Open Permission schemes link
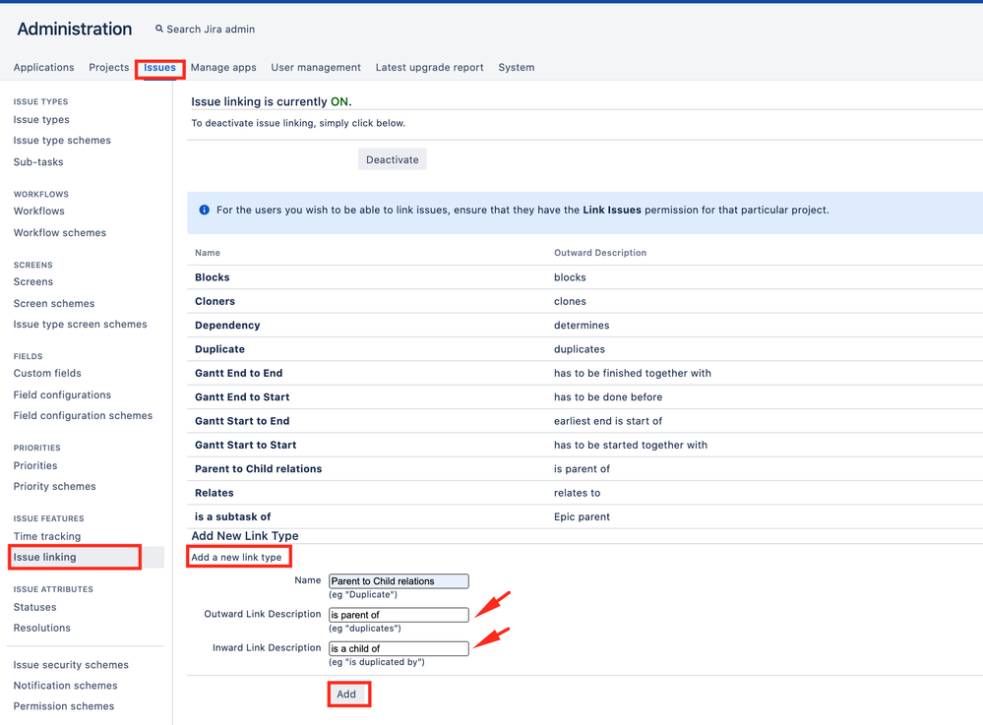The width and height of the screenshot is (983, 725). tap(64, 706)
